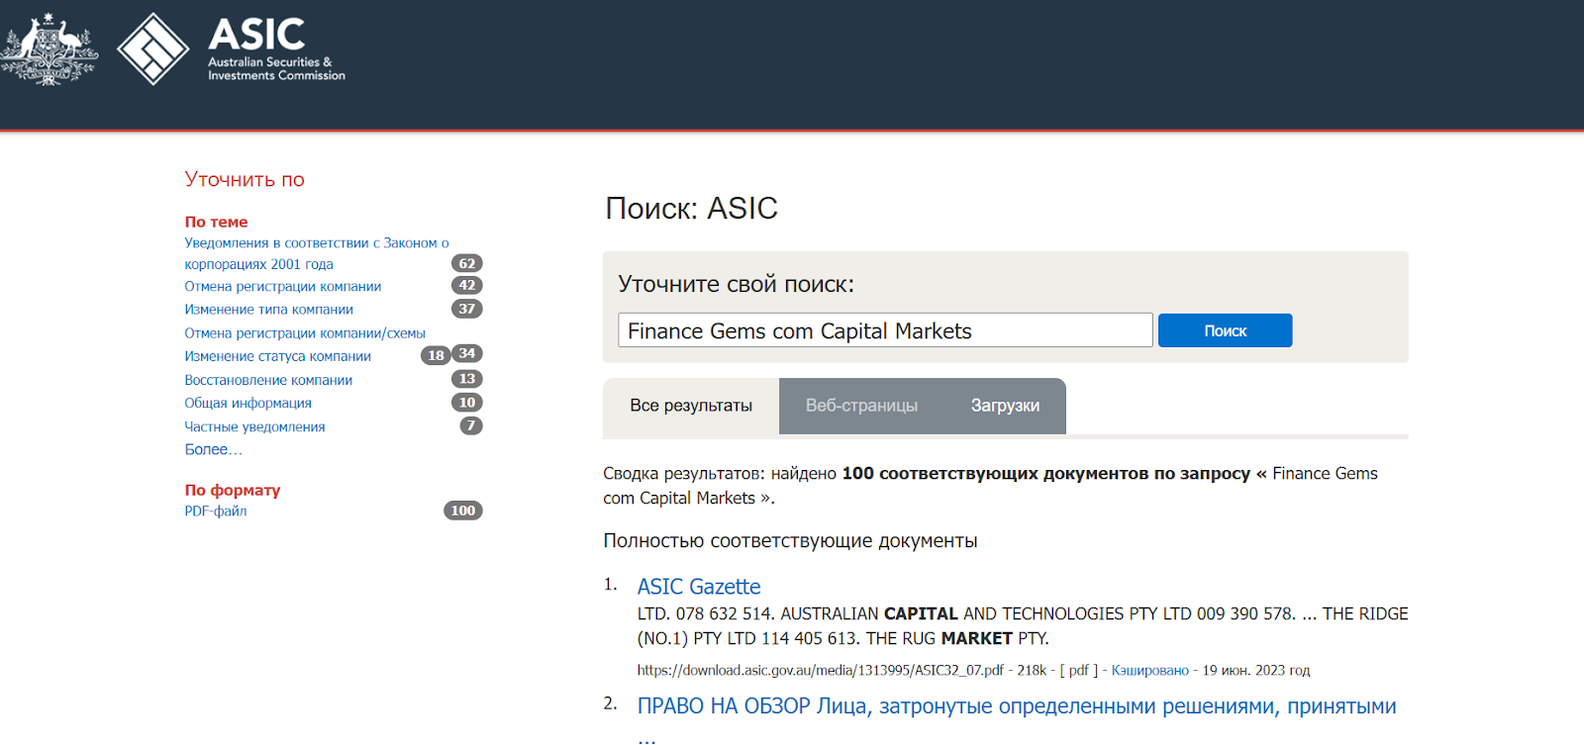Viewport: 1584px width, 745px height.
Task: Click the count badge 10 beside Общая информация
Action: [x=467, y=403]
